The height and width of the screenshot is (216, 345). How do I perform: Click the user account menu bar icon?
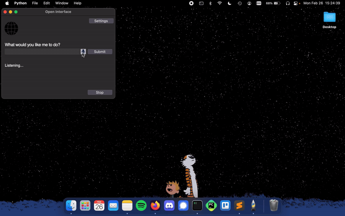(x=249, y=3)
